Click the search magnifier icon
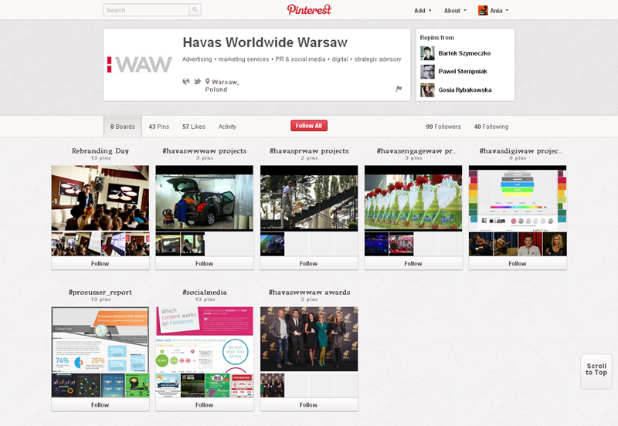This screenshot has height=426, width=618. coord(195,10)
